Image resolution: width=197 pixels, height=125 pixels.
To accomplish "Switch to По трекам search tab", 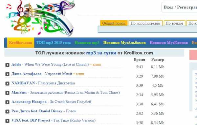I will 174,23.
